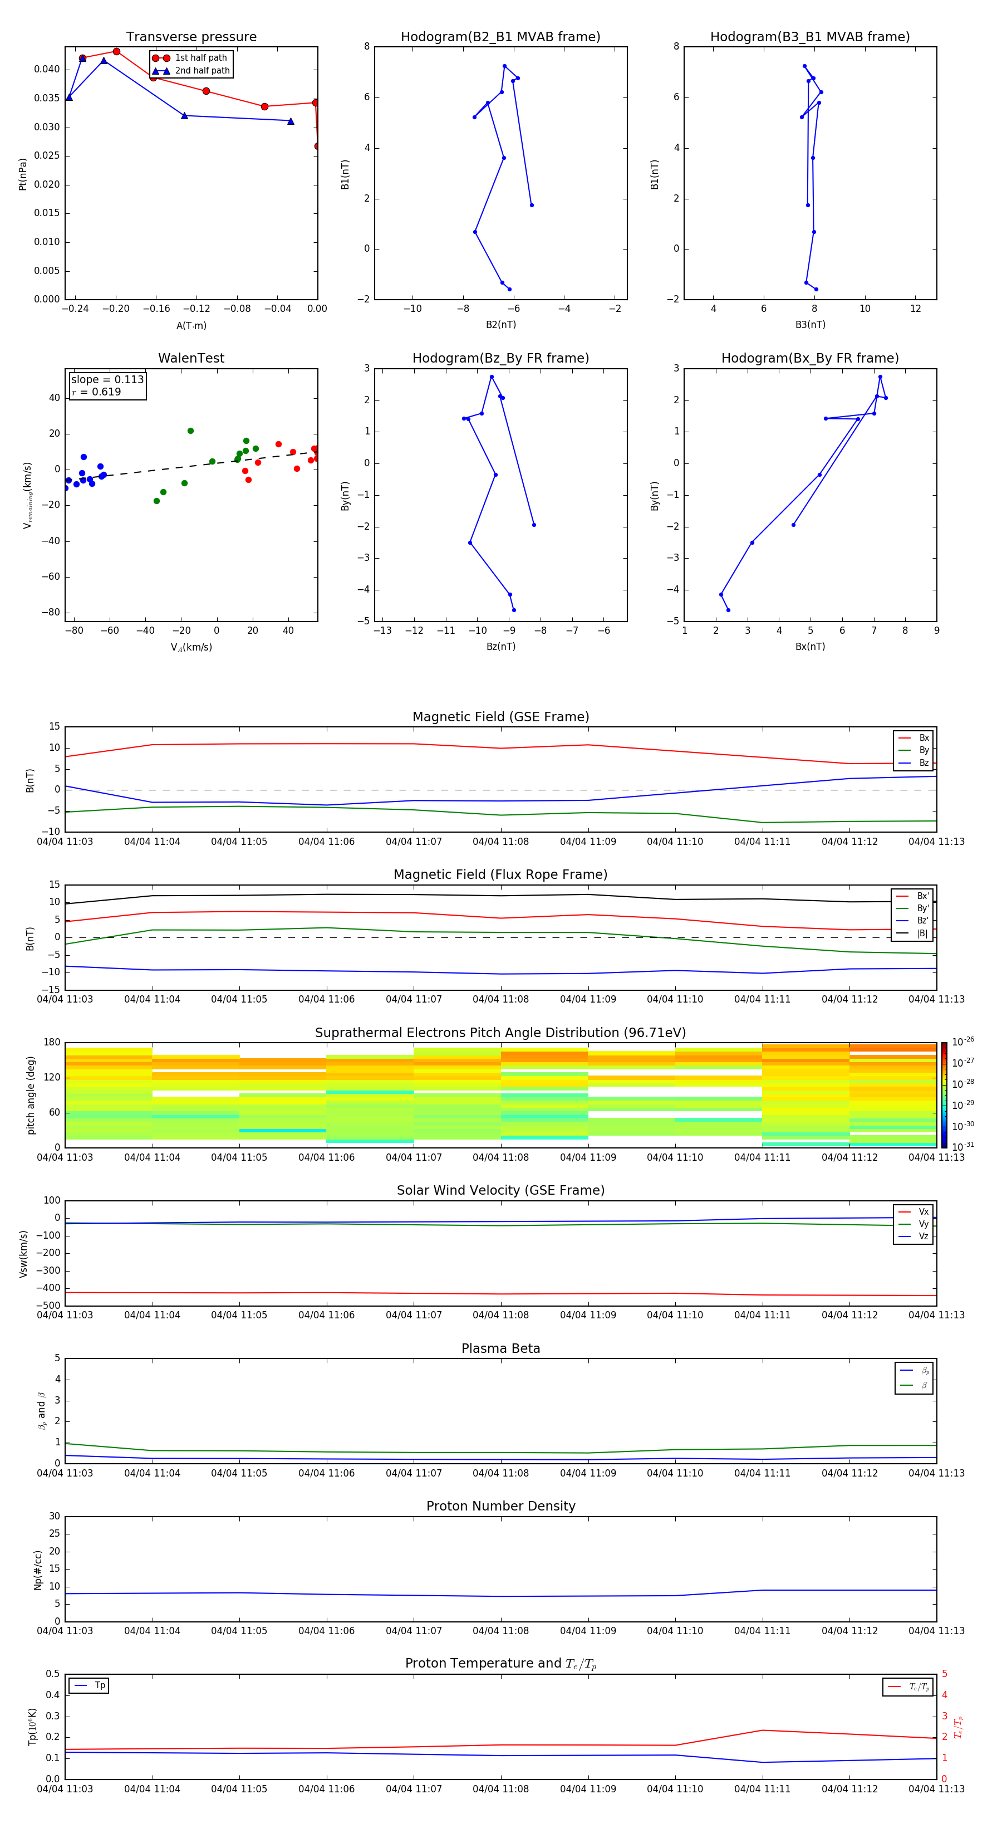Screen dimensions: 1002x1838
Task: Click the "Hodogram(Bz_By FR frame)" title
Action: click(500, 358)
